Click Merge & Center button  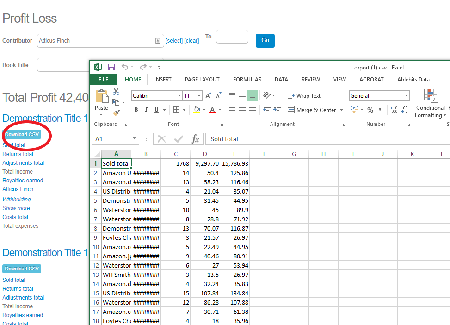pos(312,110)
